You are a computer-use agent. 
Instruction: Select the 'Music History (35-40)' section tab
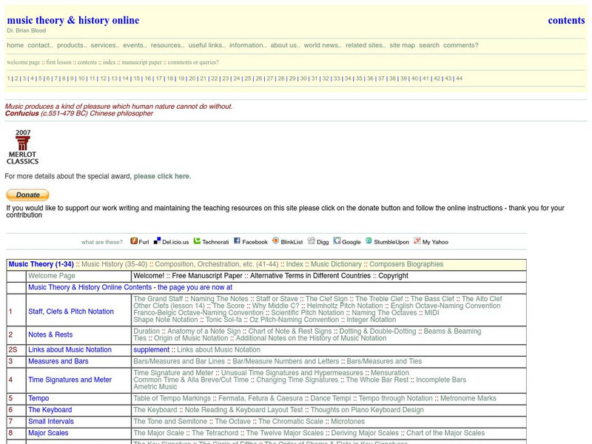point(115,264)
